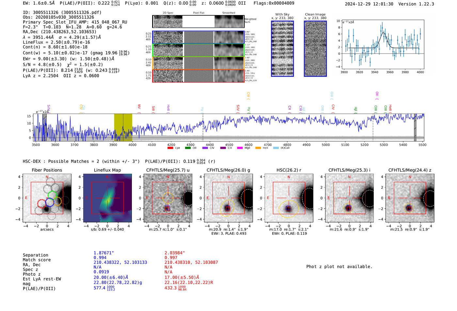Select the orange-bordered fiber 2D spectrum row

(x=198, y=63)
